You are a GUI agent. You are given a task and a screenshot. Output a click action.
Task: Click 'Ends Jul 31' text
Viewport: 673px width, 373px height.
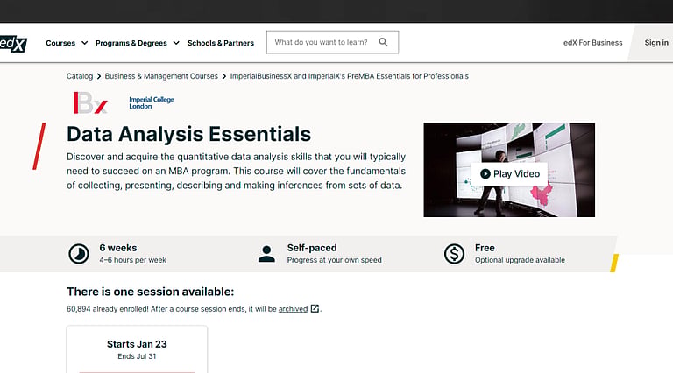point(137,356)
